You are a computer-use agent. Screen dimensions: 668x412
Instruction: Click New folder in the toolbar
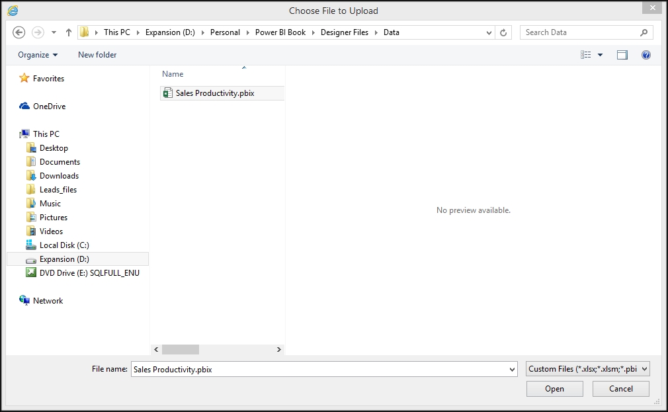[x=97, y=55]
